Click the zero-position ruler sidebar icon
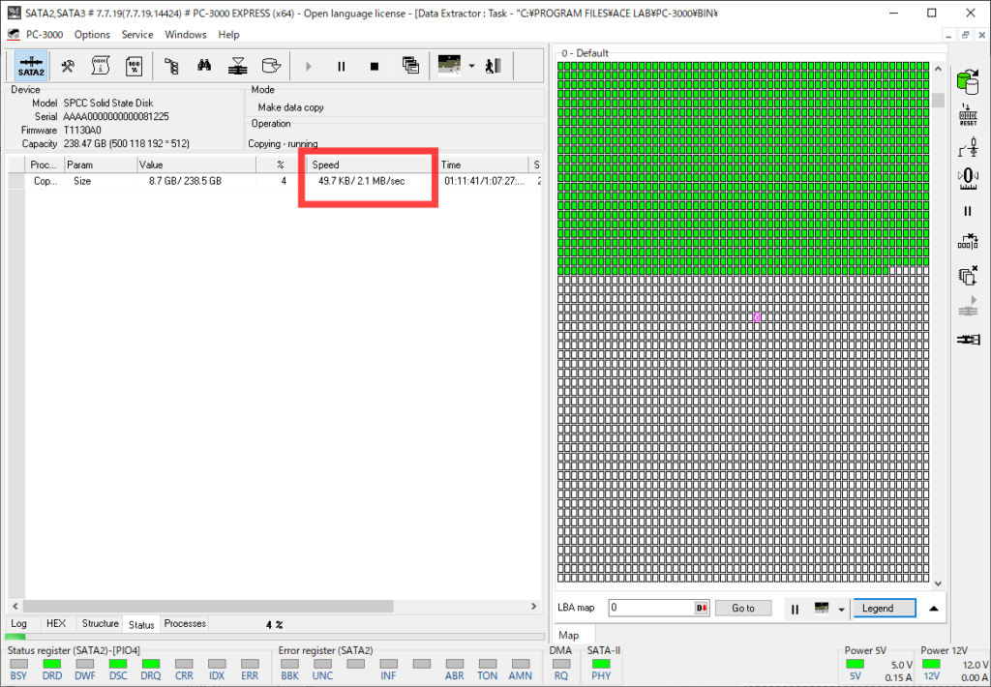The height and width of the screenshot is (687, 991). click(968, 179)
